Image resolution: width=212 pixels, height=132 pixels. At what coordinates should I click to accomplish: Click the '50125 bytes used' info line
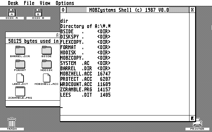33,41
